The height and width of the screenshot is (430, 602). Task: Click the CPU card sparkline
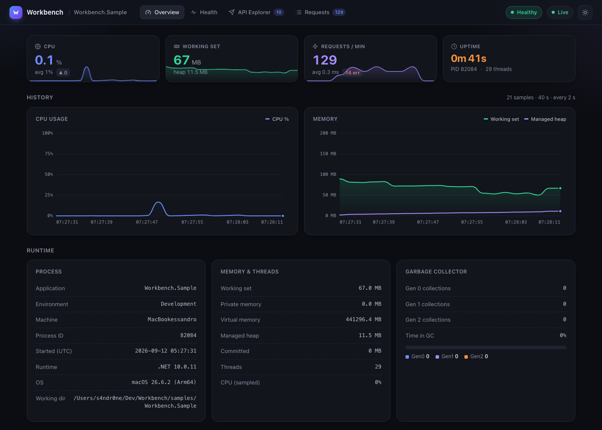pos(93,74)
